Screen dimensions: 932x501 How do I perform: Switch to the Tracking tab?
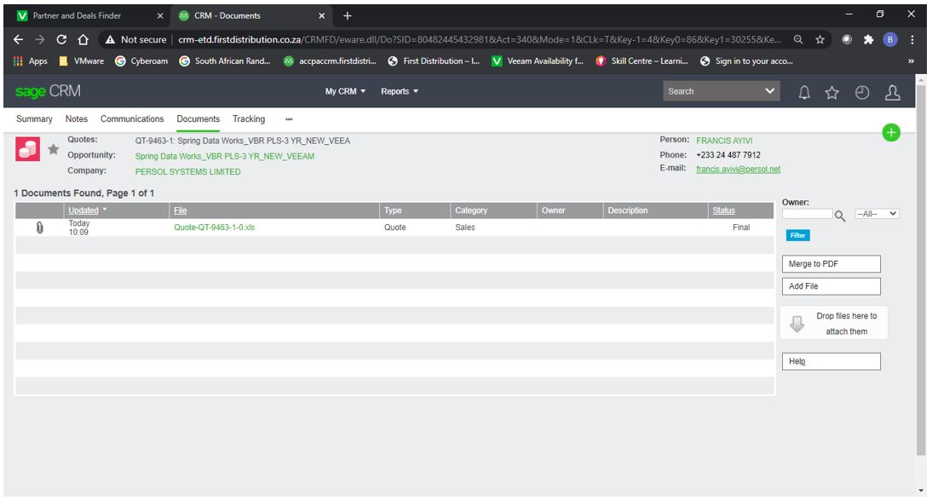[x=249, y=119]
